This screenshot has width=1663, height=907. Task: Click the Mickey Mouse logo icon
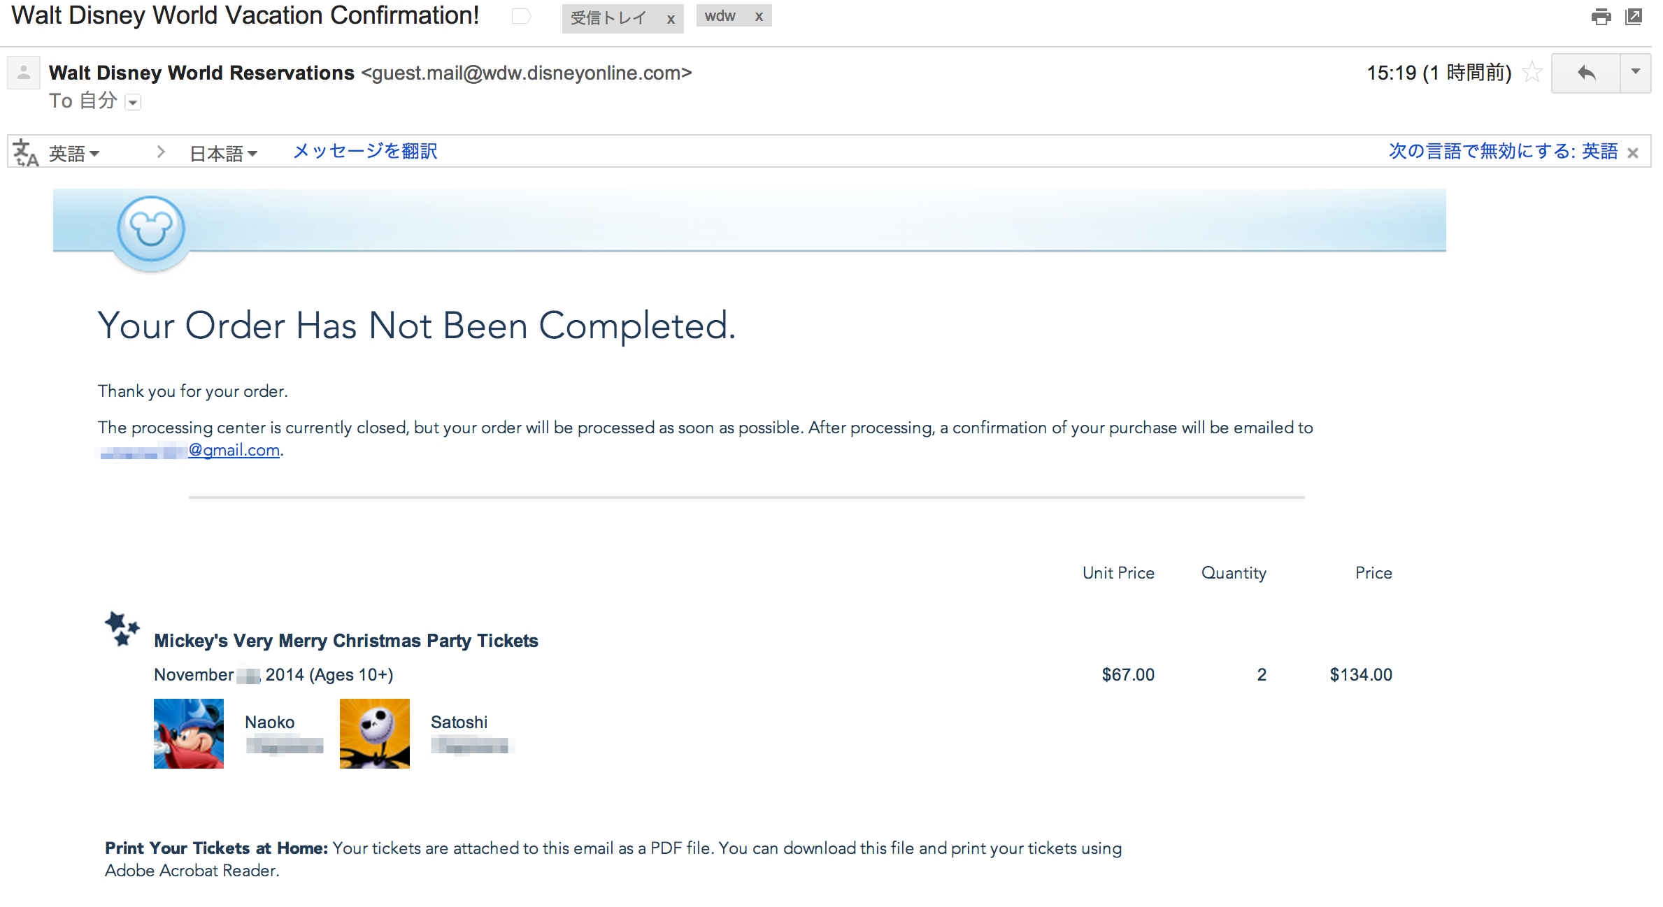(x=151, y=229)
